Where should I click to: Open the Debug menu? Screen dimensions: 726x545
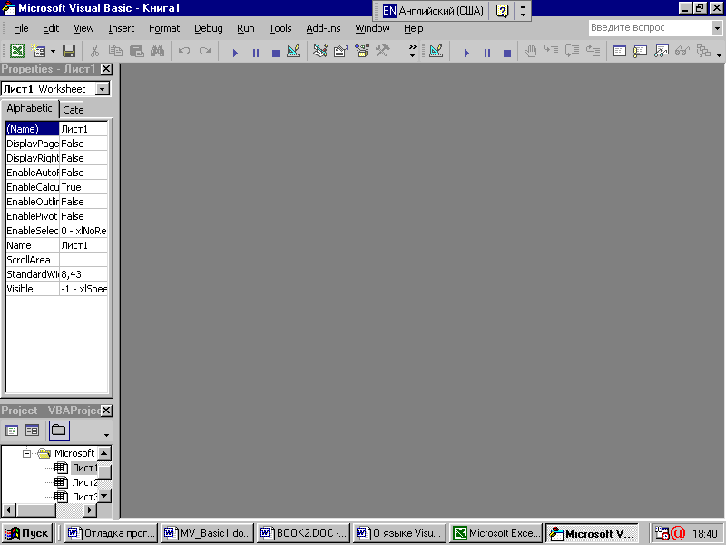(x=209, y=28)
